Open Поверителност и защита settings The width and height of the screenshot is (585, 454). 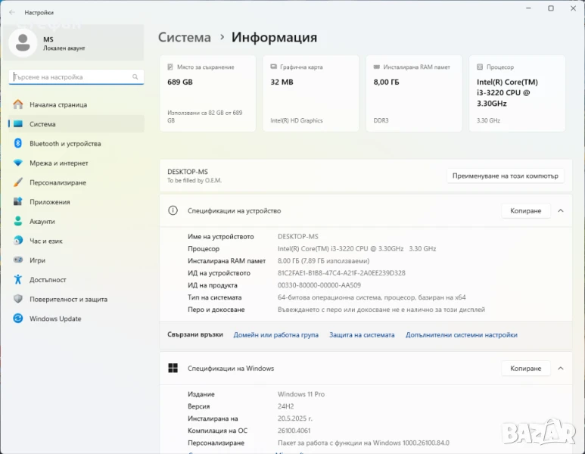pos(68,299)
